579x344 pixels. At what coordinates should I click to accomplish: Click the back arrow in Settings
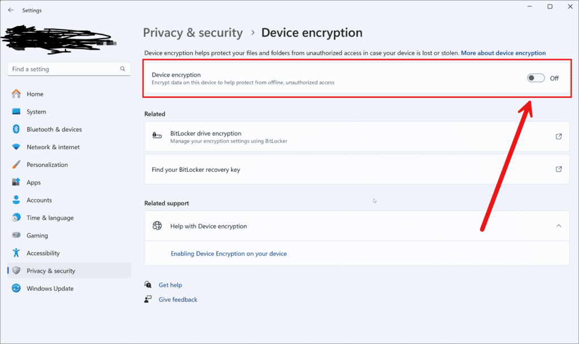pos(11,10)
